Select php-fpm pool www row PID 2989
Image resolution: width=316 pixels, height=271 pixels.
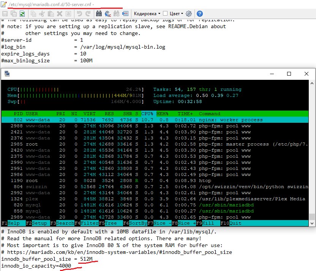coord(155,217)
